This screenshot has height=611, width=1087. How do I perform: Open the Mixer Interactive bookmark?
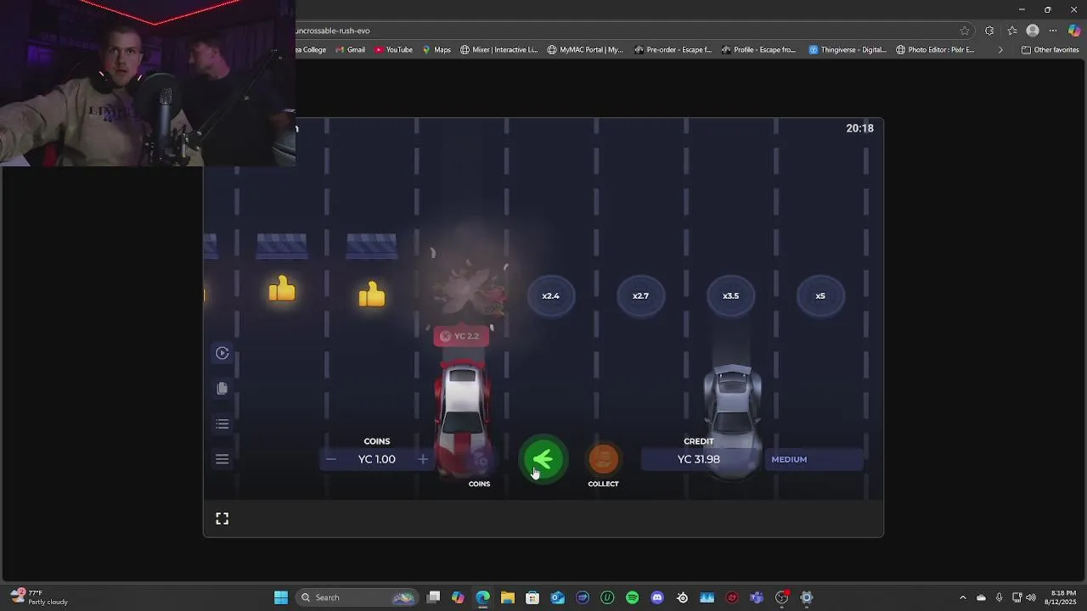[x=499, y=50]
